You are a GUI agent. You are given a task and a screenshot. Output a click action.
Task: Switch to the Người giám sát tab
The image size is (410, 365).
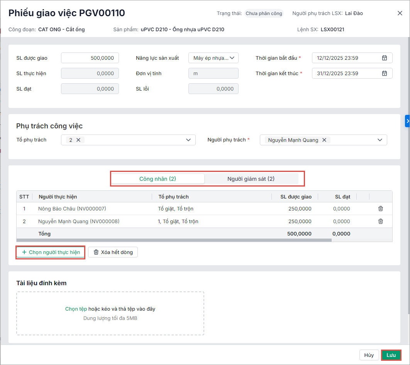pyautogui.click(x=251, y=179)
